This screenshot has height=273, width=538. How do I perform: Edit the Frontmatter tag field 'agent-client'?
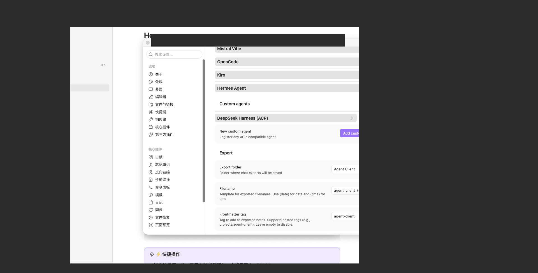coord(345,216)
